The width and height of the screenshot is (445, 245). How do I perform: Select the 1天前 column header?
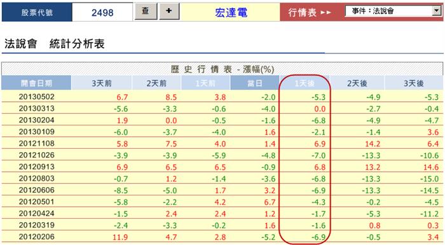click(x=205, y=83)
